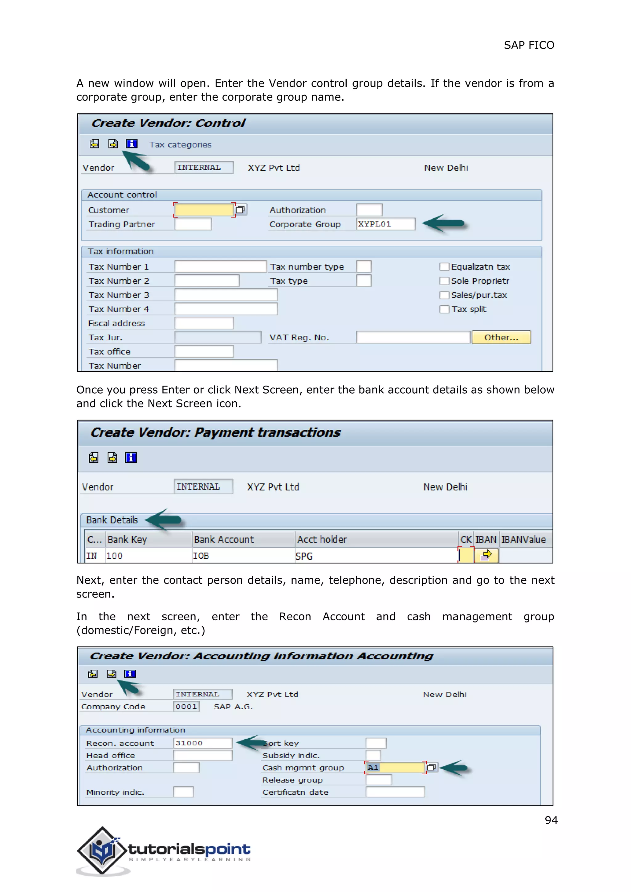The width and height of the screenshot is (631, 892).
Task: Click the Fiscal address field
Action: pyautogui.click(x=204, y=323)
